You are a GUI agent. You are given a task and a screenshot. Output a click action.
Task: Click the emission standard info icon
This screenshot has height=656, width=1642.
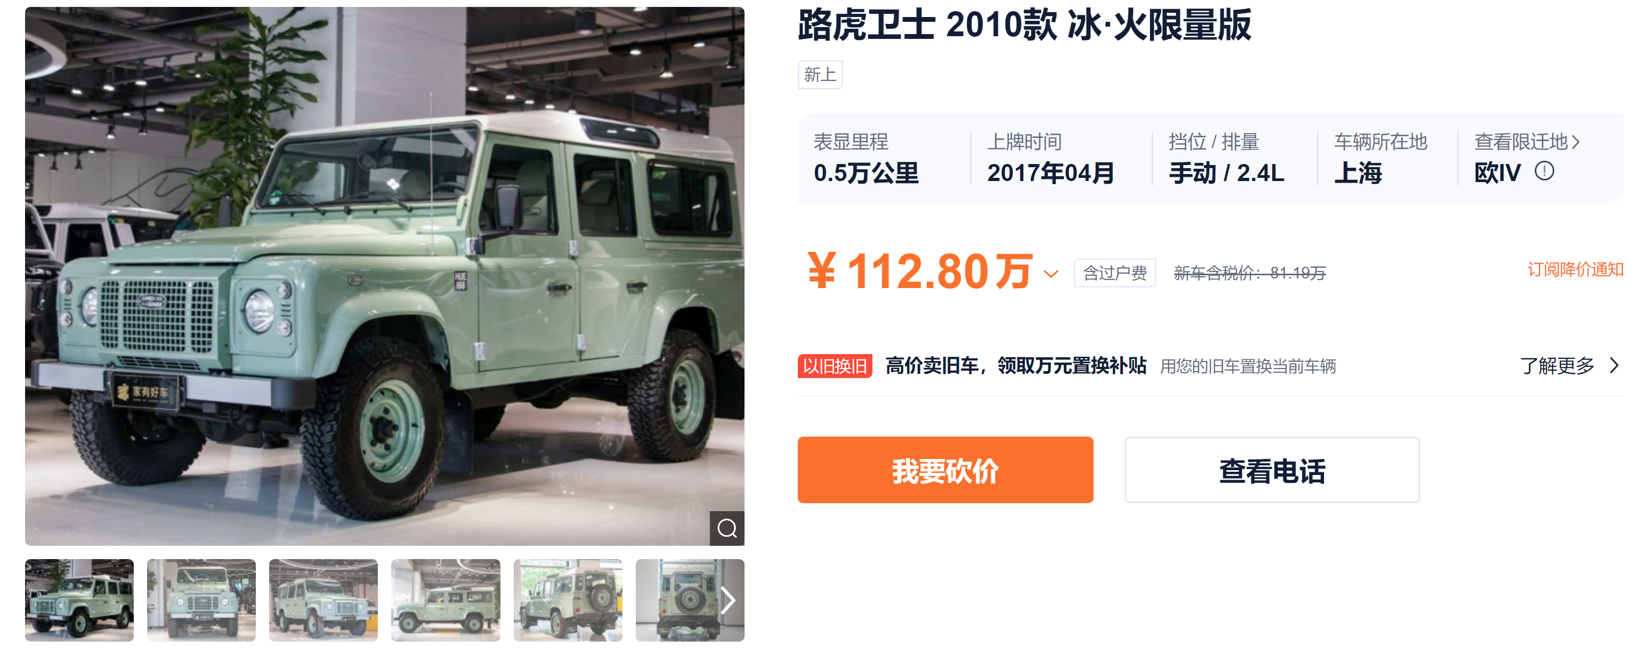click(x=1544, y=171)
